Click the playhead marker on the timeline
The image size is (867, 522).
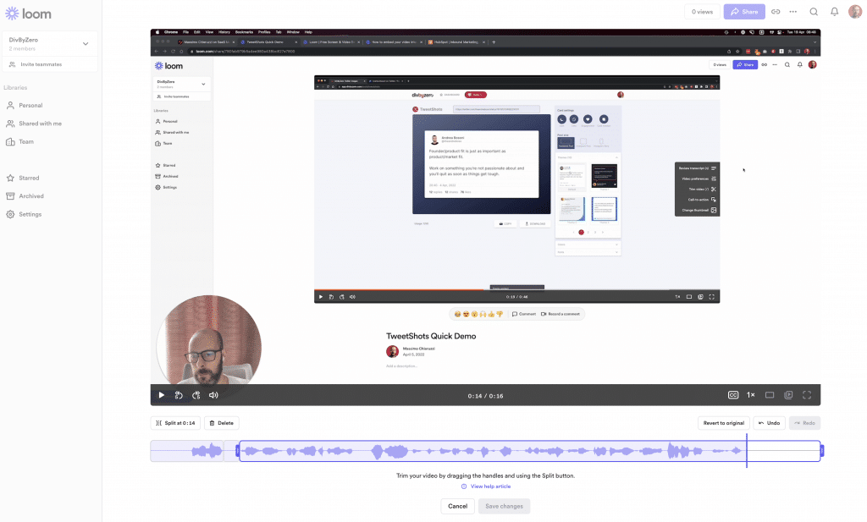(x=747, y=451)
